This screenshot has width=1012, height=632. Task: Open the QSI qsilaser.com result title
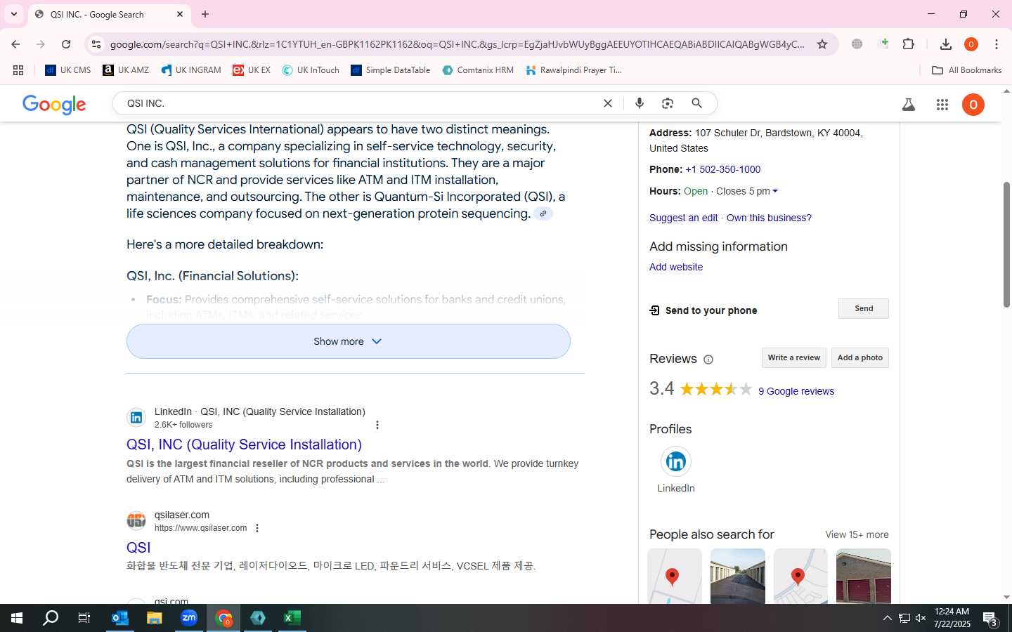pyautogui.click(x=138, y=548)
